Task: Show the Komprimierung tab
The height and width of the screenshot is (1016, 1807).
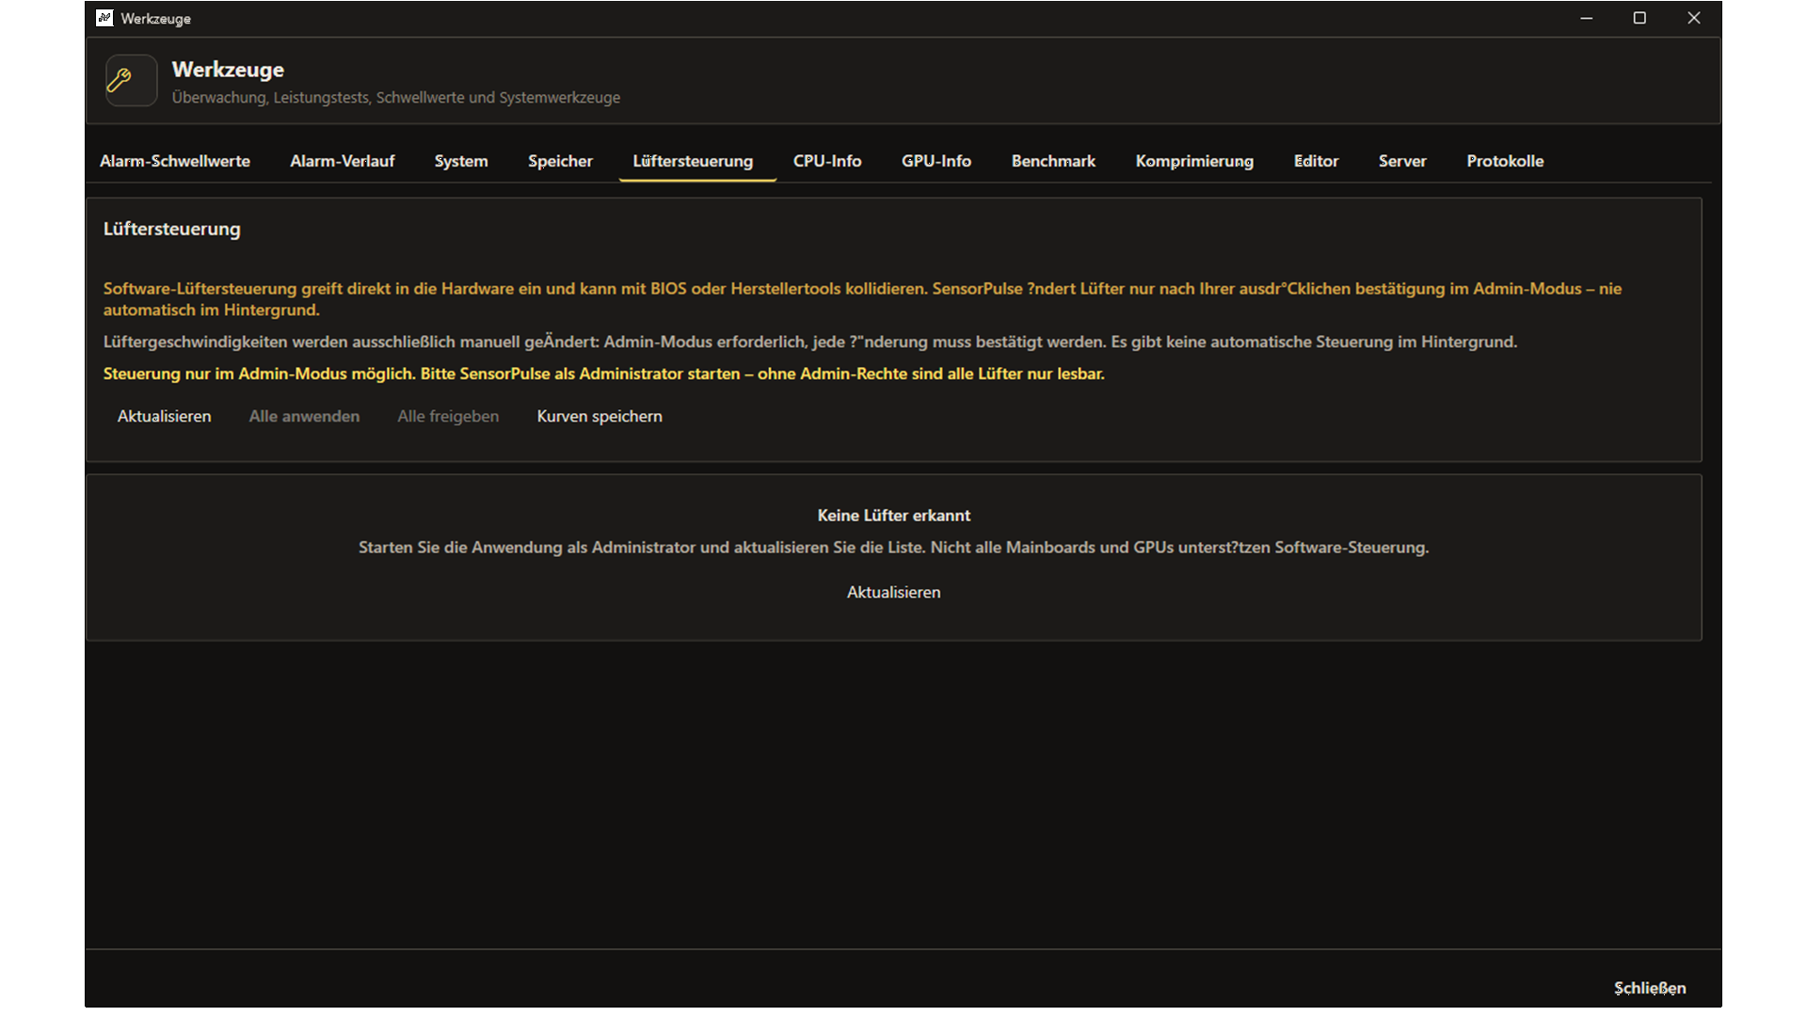Action: 1194,161
